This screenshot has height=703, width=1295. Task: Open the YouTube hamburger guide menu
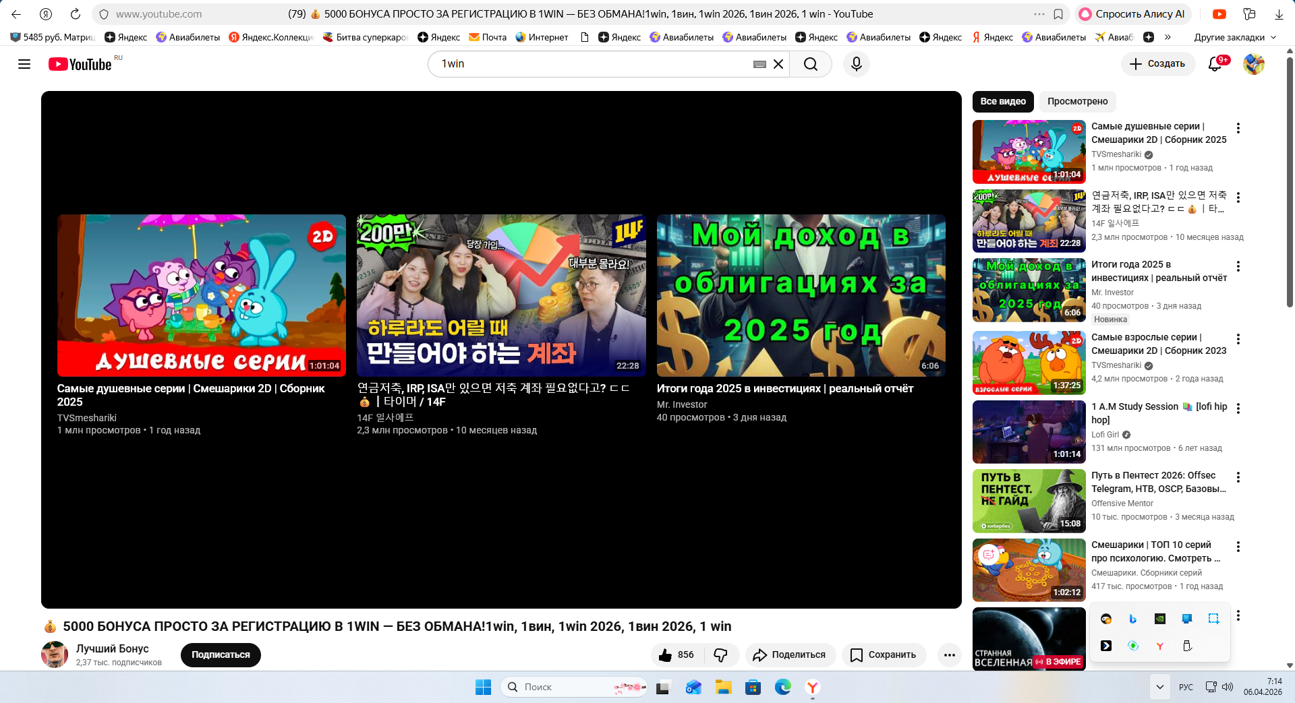24,64
